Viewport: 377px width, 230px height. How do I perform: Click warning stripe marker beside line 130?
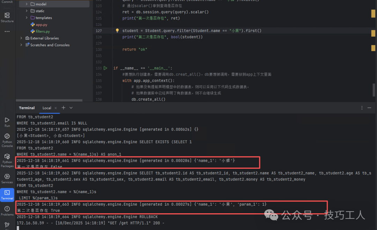[x=373, y=48]
